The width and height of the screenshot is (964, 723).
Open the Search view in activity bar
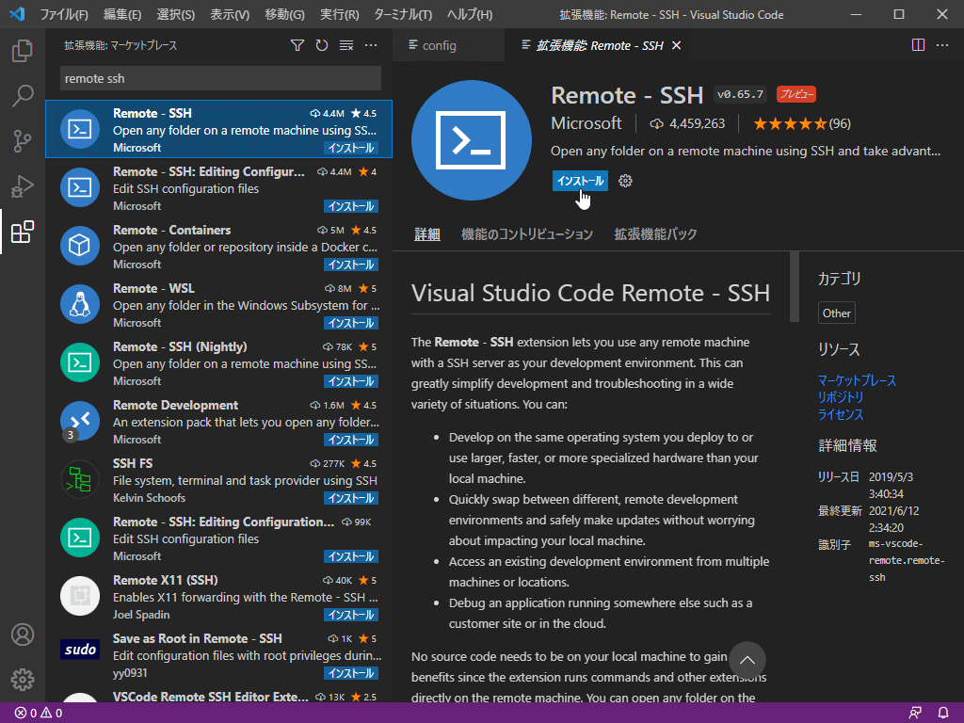22,96
